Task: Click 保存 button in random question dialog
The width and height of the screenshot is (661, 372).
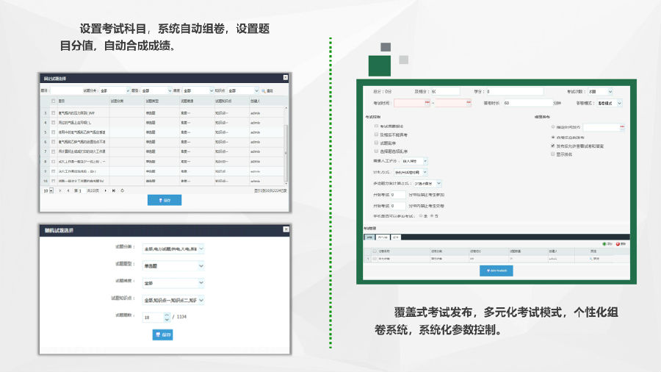Action: (x=162, y=335)
